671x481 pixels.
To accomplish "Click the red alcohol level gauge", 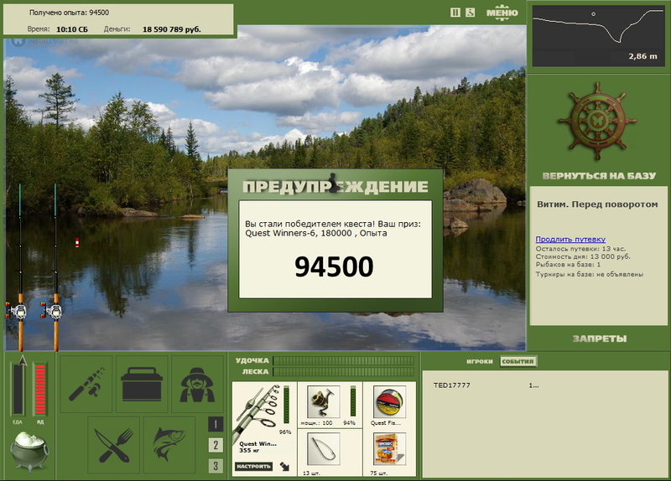I will point(40,389).
